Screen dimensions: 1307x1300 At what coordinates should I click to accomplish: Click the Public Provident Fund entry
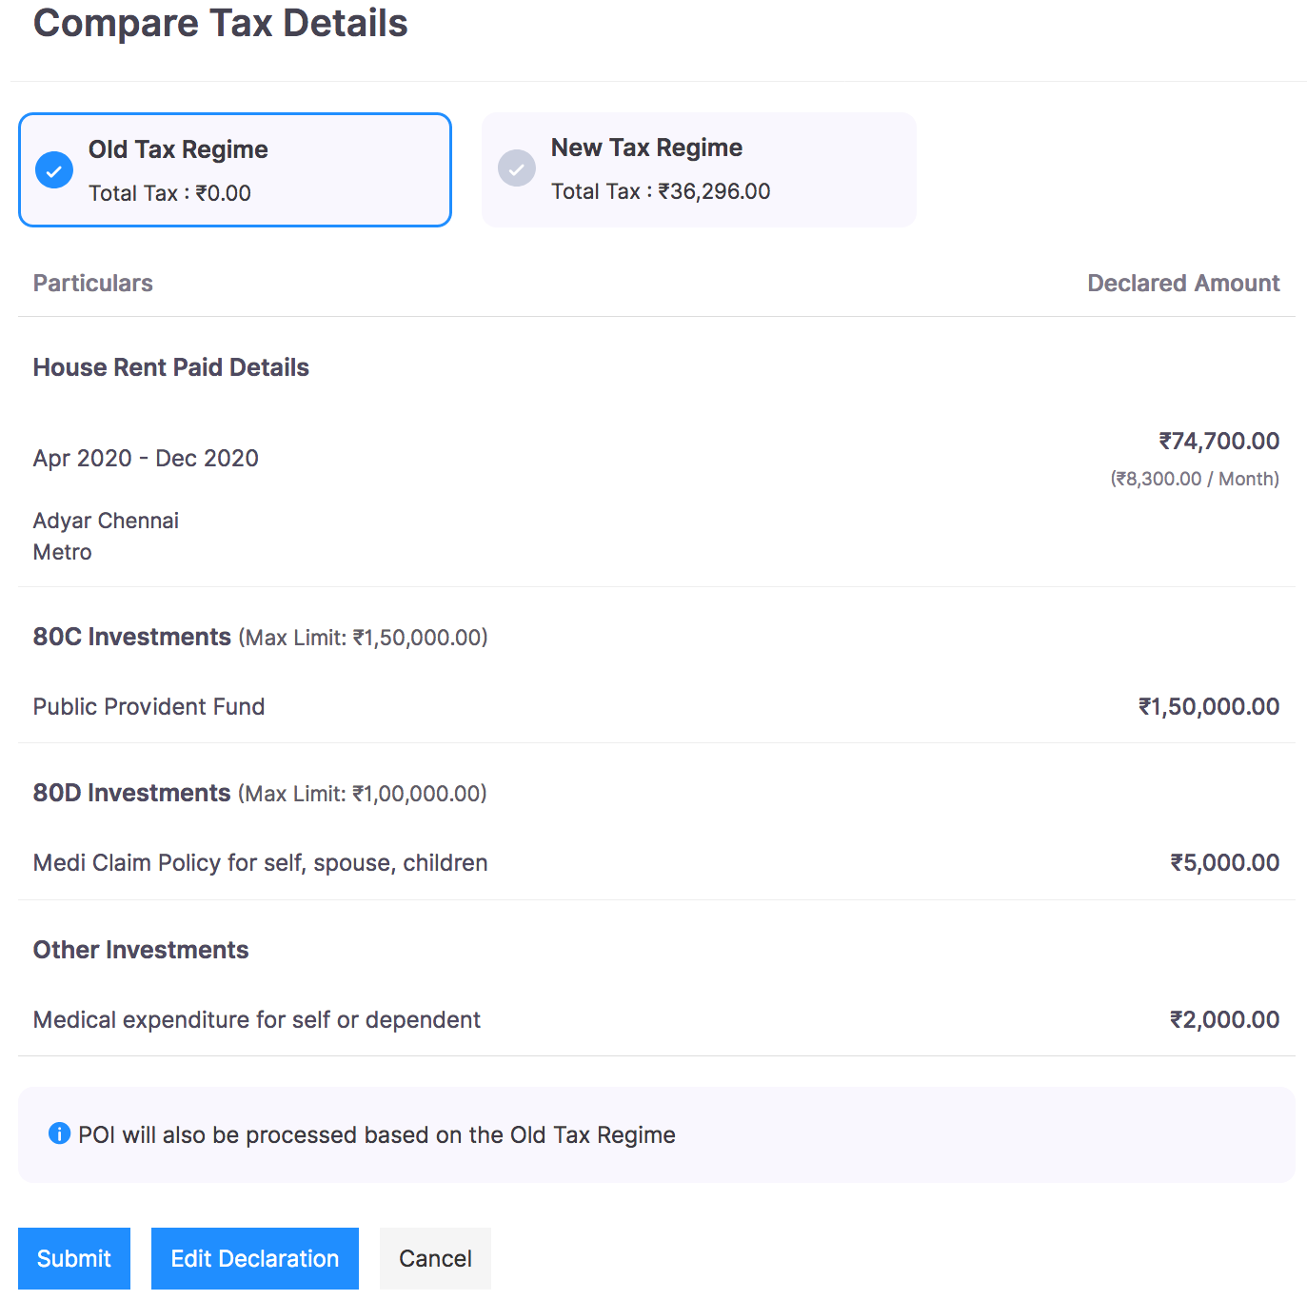pos(149,706)
